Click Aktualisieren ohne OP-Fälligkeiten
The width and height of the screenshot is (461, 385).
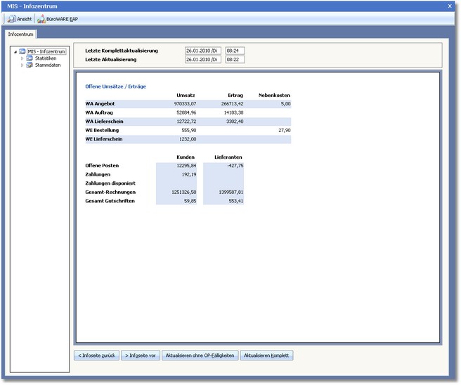click(200, 355)
